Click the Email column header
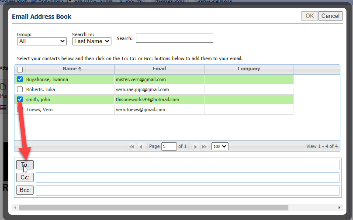The height and width of the screenshot is (220, 353). tap(159, 69)
